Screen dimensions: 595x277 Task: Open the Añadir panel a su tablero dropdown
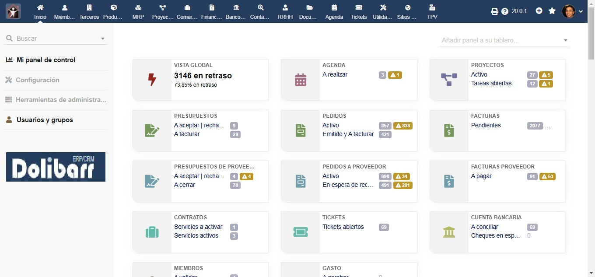coord(505,40)
